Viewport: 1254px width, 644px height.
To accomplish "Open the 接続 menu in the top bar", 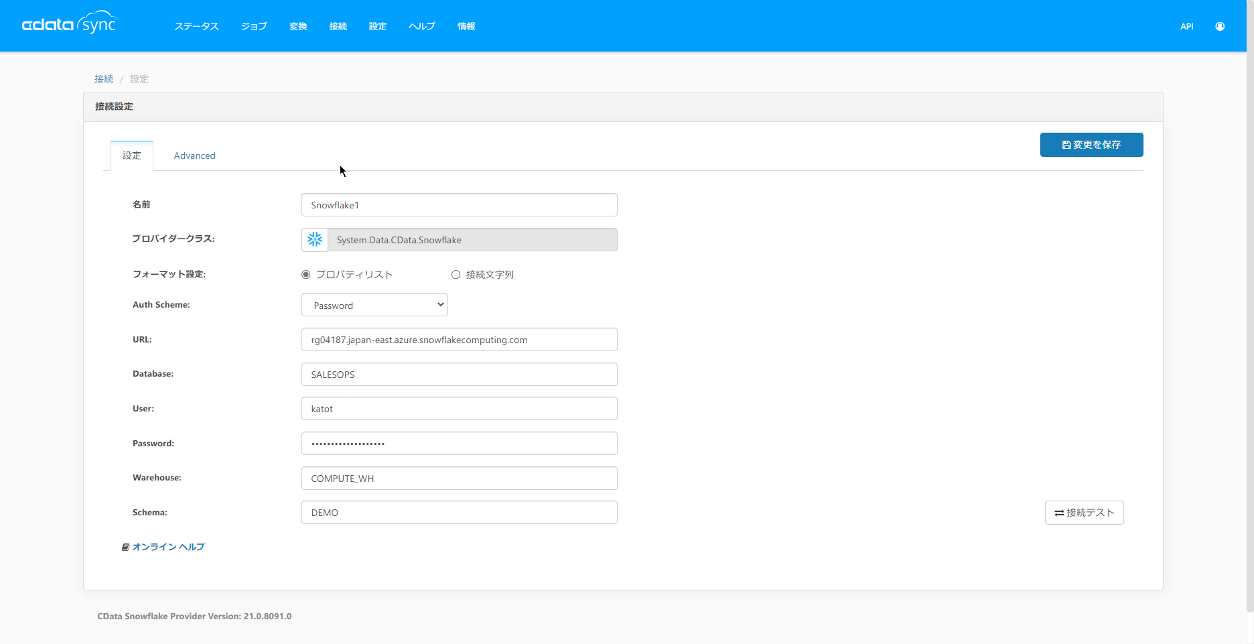I will tap(338, 26).
